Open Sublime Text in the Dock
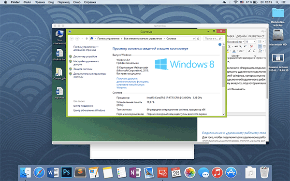This screenshot has width=290, height=181. [80, 172]
